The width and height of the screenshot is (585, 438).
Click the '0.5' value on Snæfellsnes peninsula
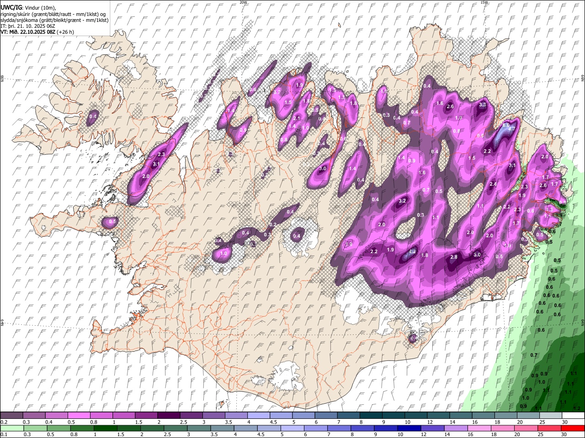113,221
